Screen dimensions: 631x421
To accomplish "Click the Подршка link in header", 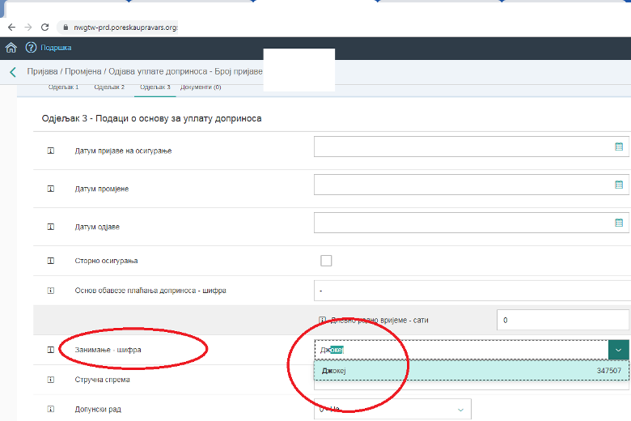I will [57, 48].
